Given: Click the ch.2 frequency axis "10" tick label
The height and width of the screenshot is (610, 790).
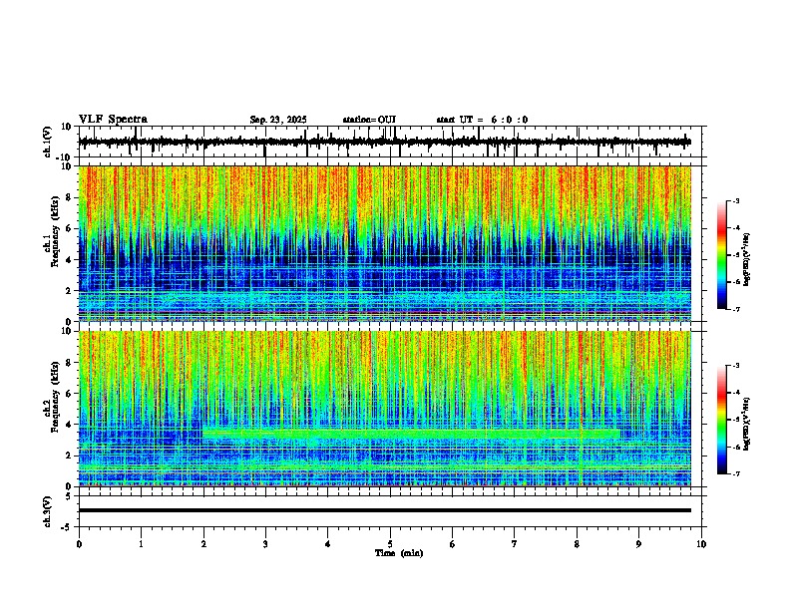Looking at the screenshot, I should (67, 331).
